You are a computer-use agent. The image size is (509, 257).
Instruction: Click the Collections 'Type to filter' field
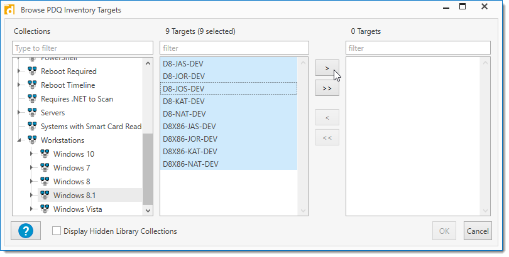(x=82, y=48)
